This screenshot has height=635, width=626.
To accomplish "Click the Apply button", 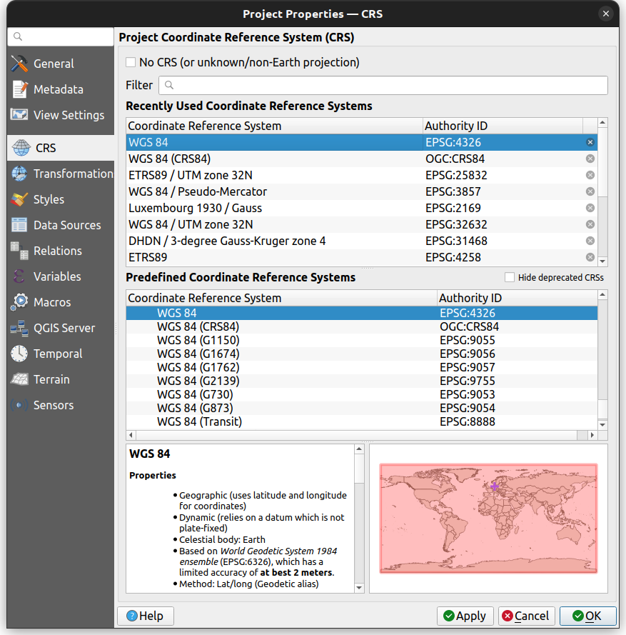I will tap(465, 616).
